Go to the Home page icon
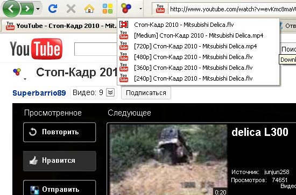 point(89,9)
